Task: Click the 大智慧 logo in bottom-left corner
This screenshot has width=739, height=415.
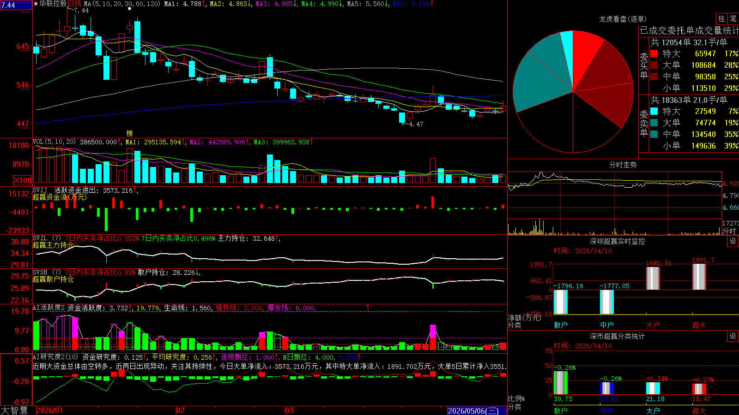Action: [14, 410]
